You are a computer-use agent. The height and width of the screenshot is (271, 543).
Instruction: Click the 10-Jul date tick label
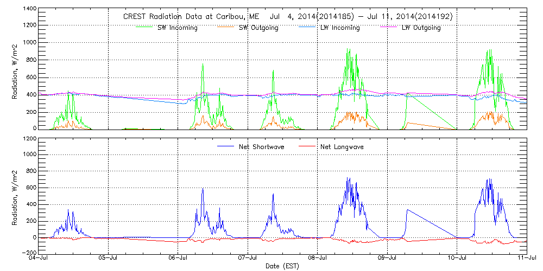coord(457,259)
